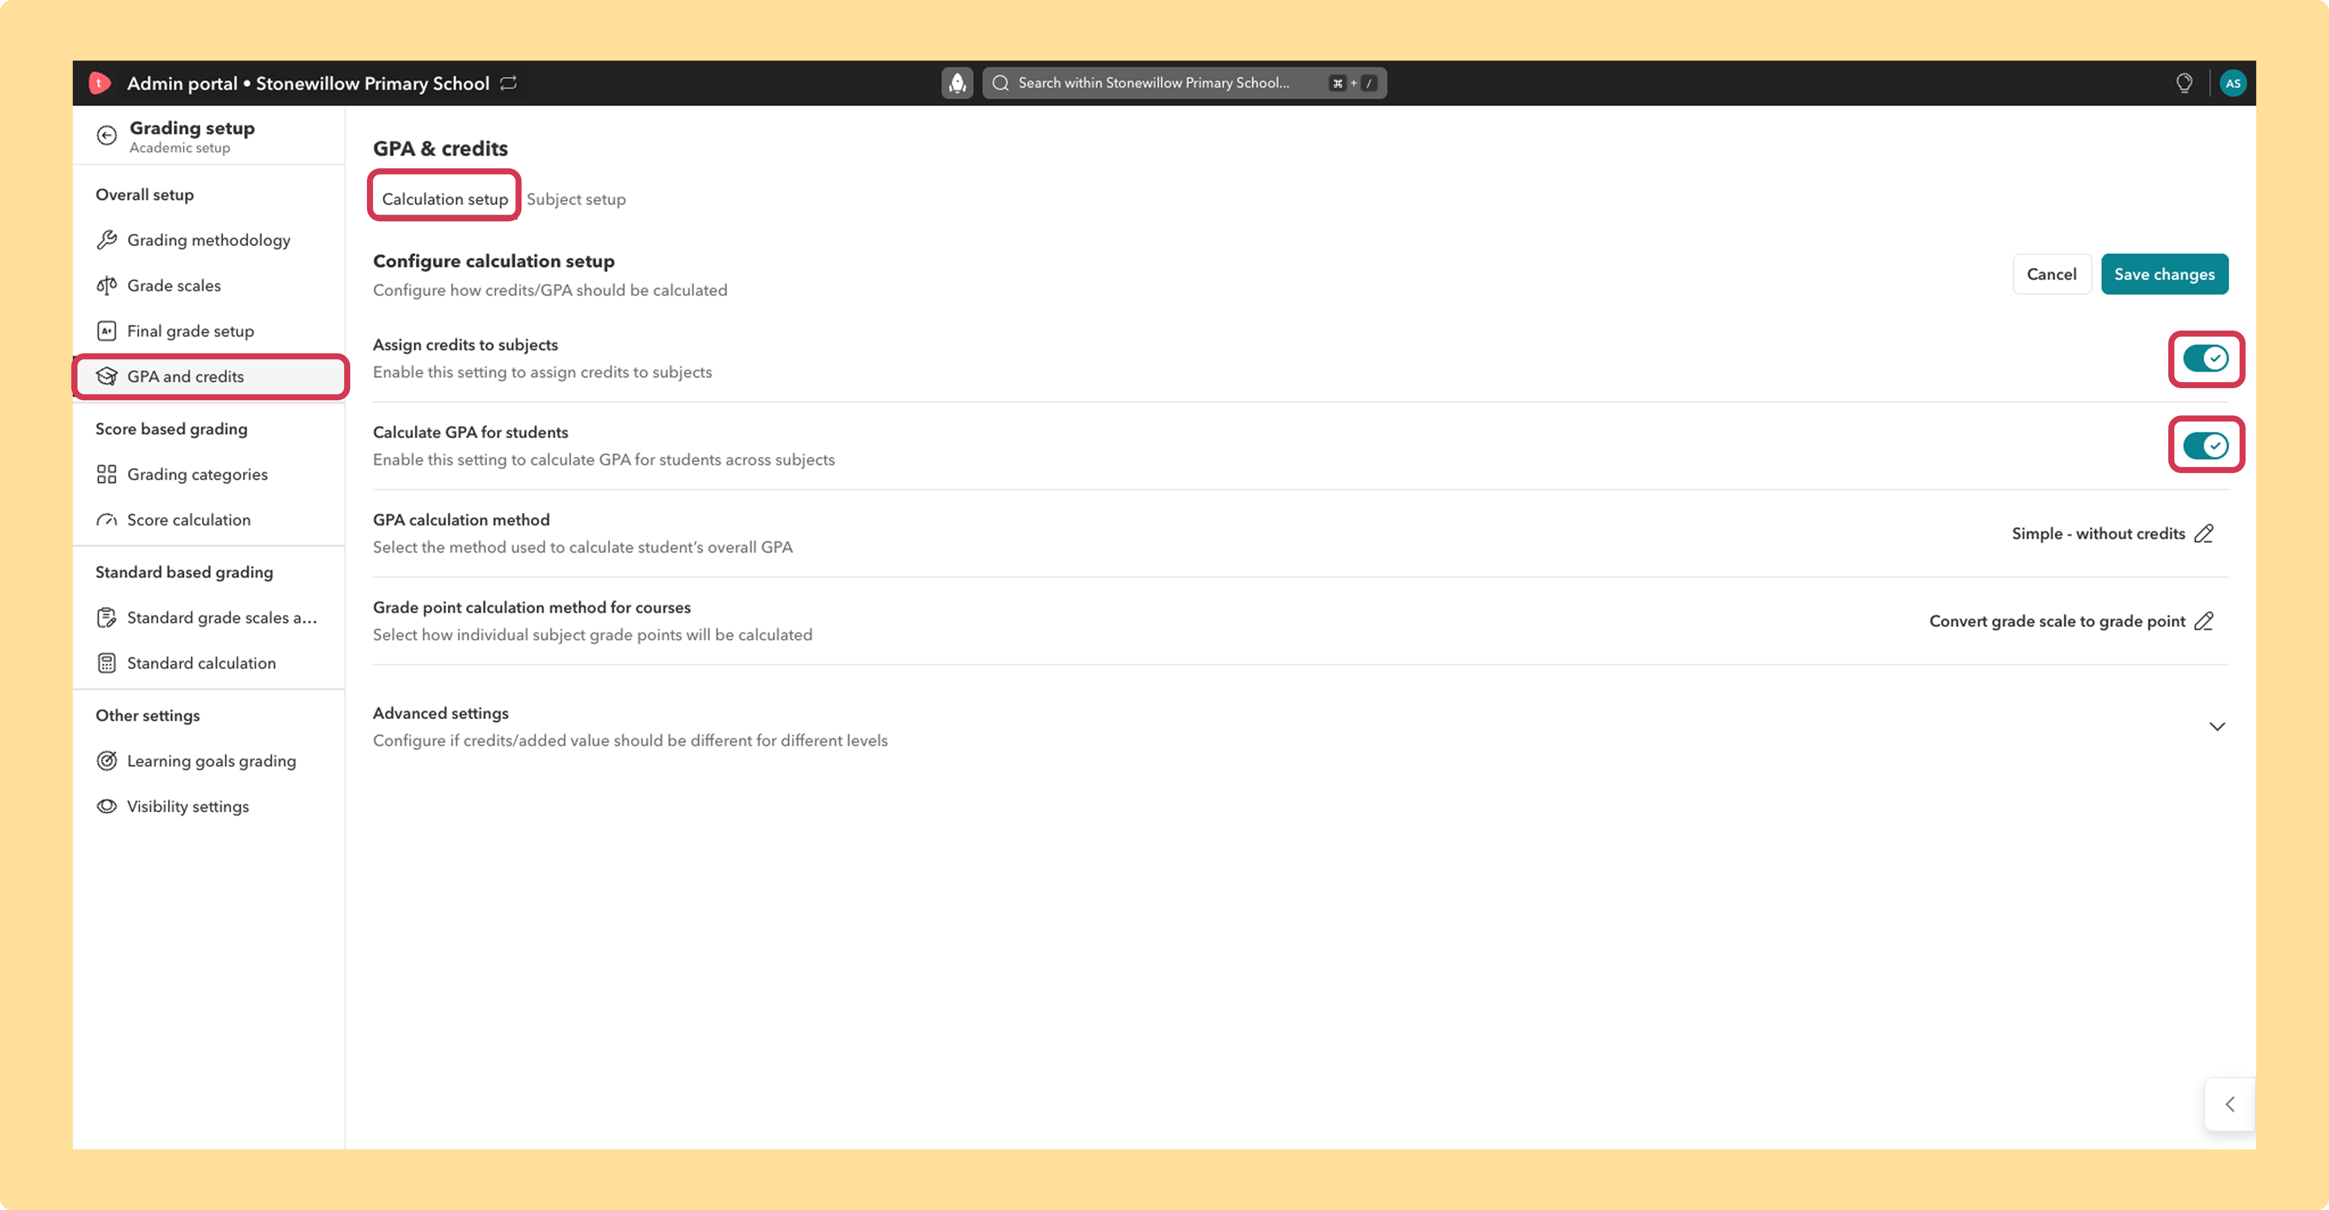Viewport: 2329px width, 1210px height.
Task: Open Grading categories page
Action: point(209,475)
